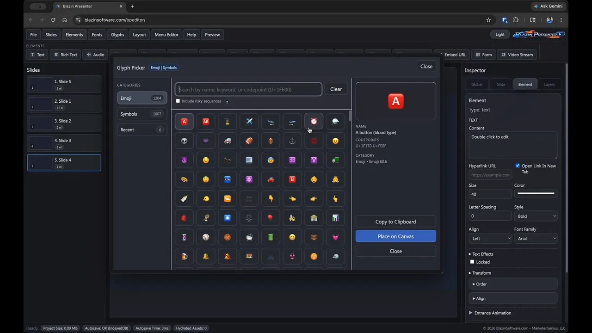Open the Glyphs menu
The image size is (592, 333).
[x=117, y=35]
